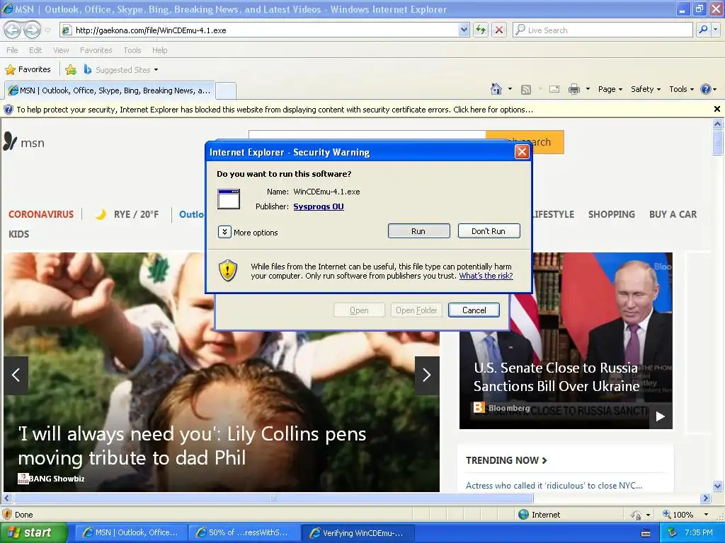Click the Refresh icon beside address bar
Image resolution: width=725 pixels, height=543 pixels.
pos(481,30)
